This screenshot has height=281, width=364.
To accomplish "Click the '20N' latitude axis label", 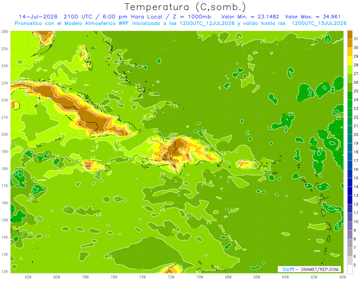I will pyautogui.click(x=5, y=134).
